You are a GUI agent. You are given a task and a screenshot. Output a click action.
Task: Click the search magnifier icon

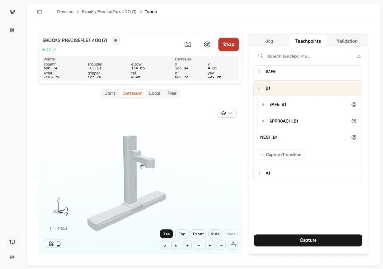260,56
